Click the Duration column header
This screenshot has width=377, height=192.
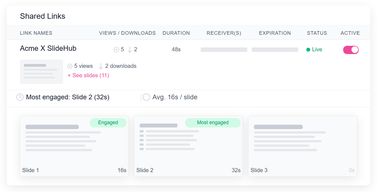click(176, 33)
